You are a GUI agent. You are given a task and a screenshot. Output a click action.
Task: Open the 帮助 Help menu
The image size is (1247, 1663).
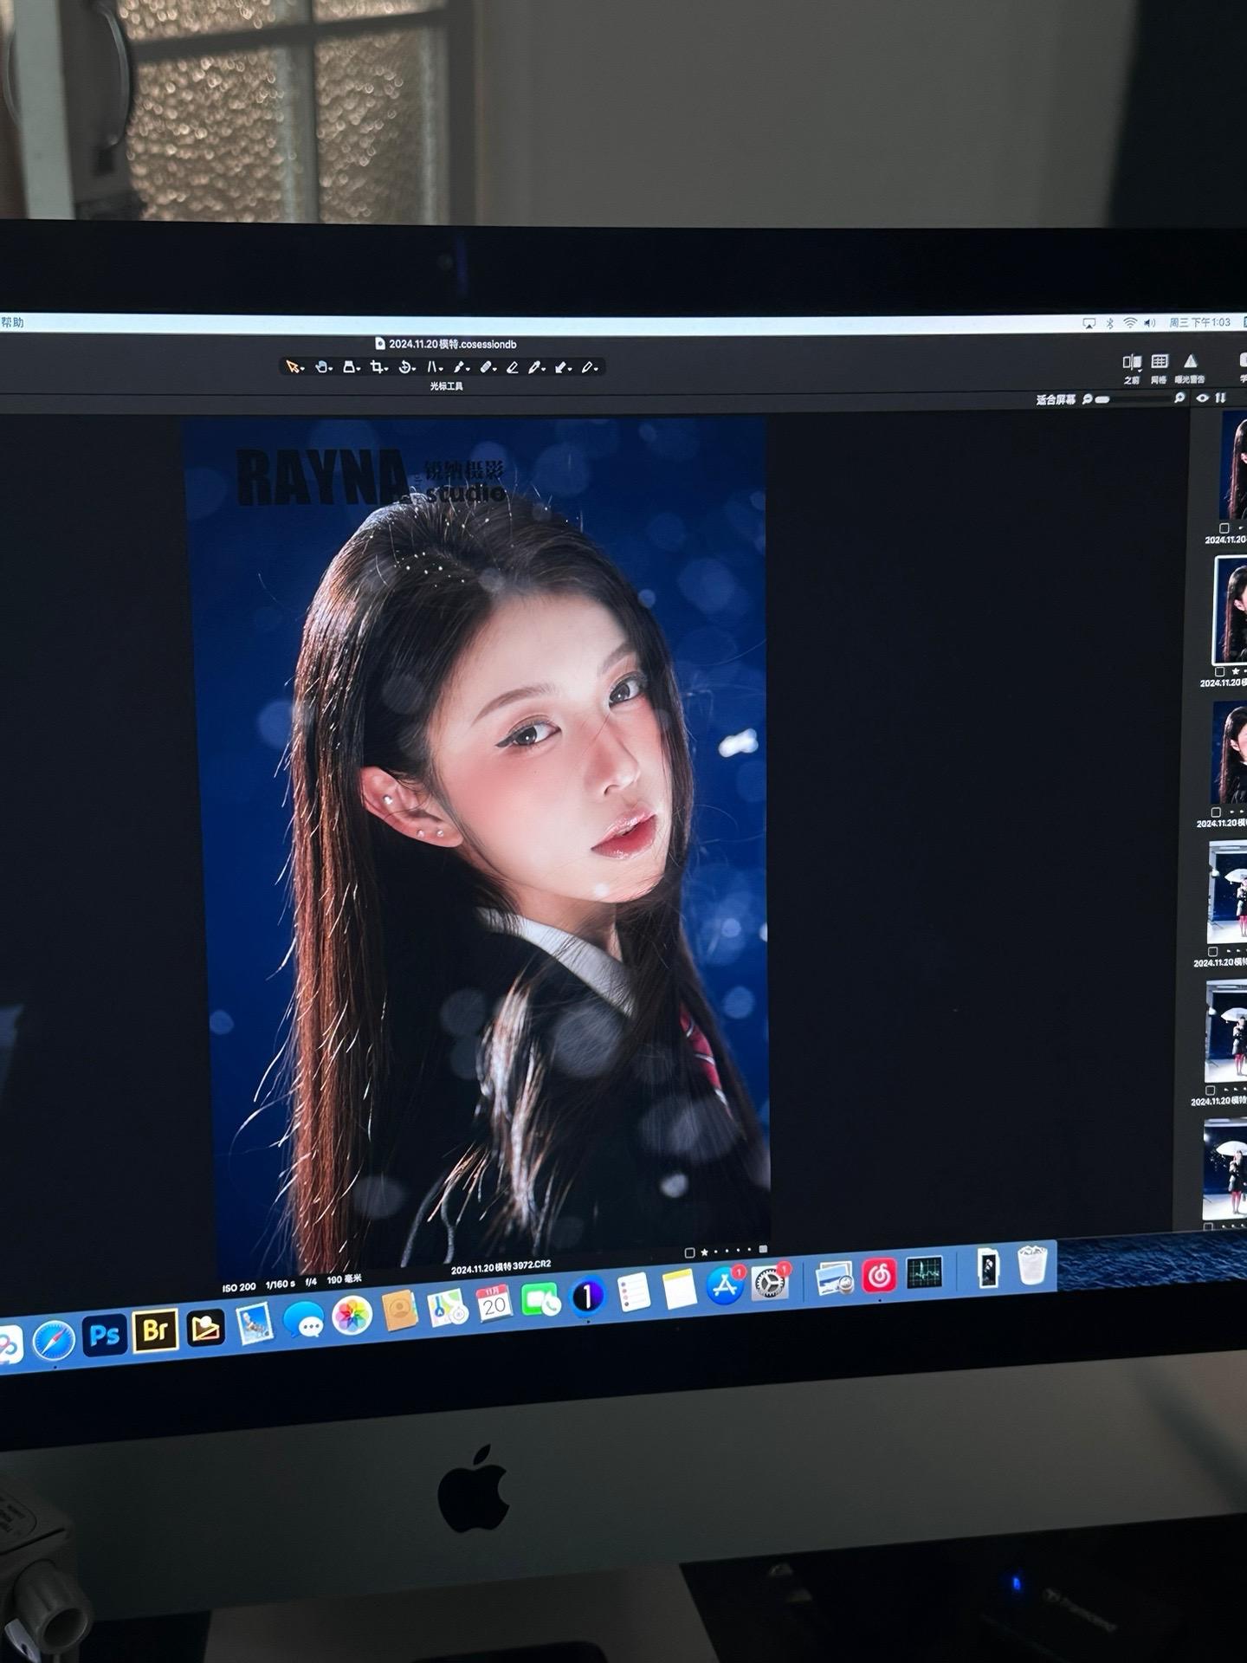(12, 322)
